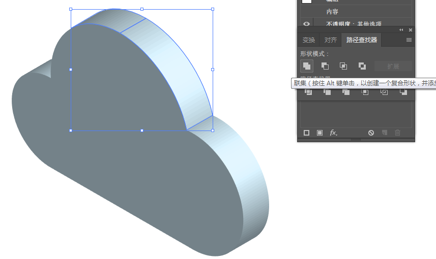
Task: Click the right-middle selection handle
Action: click(x=213, y=70)
